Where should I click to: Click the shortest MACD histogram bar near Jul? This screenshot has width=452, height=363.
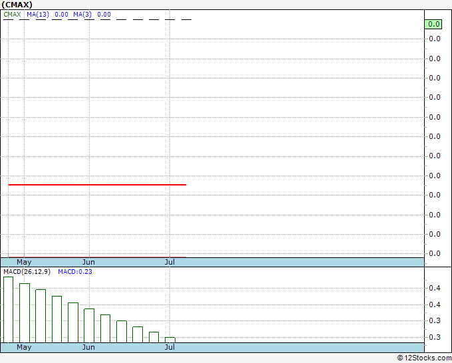click(170, 340)
